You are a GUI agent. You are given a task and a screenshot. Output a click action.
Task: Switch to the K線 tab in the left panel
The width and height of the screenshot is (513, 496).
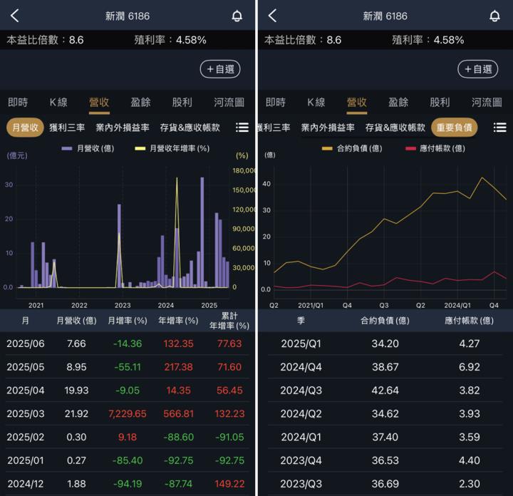click(x=58, y=102)
